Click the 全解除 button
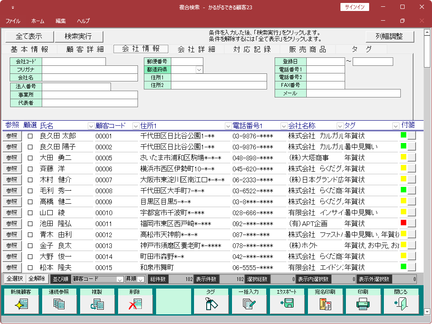432x324 pixels. coord(37,279)
